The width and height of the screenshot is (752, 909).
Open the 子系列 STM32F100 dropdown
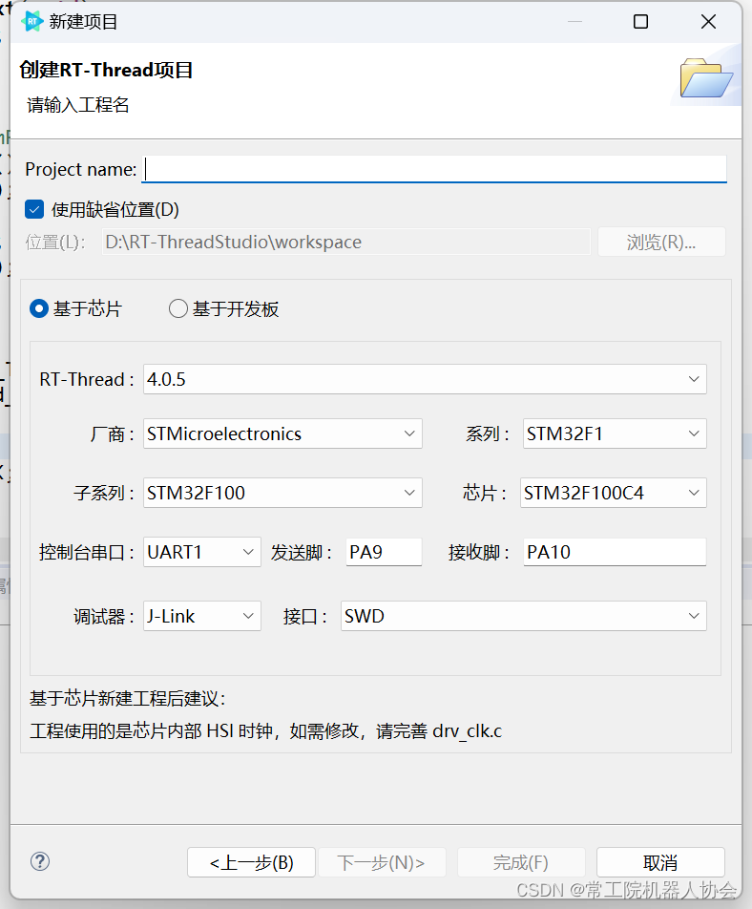[x=282, y=493]
